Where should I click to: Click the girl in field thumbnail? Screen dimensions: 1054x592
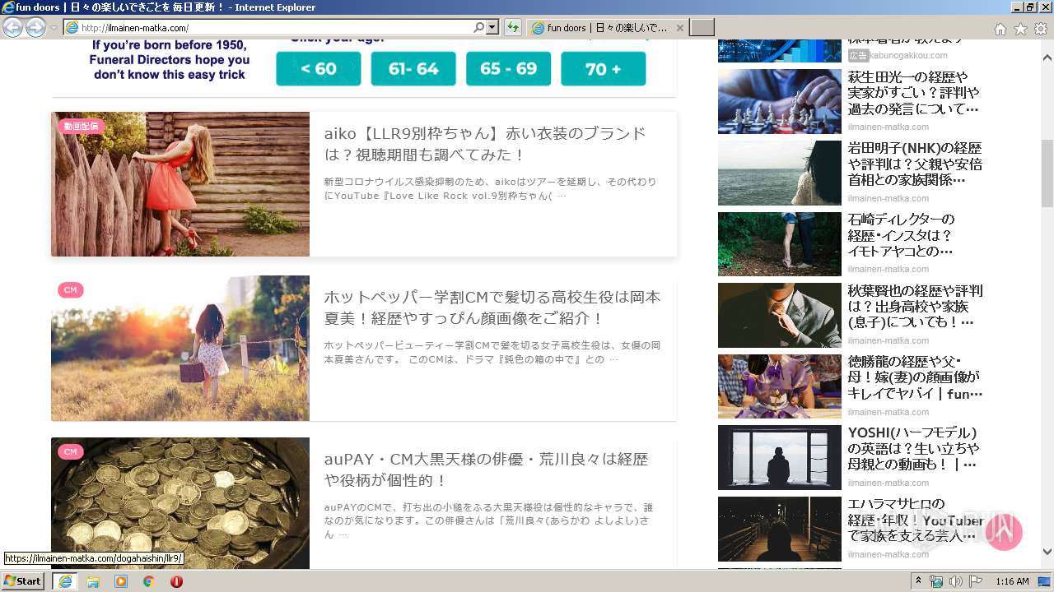180,348
